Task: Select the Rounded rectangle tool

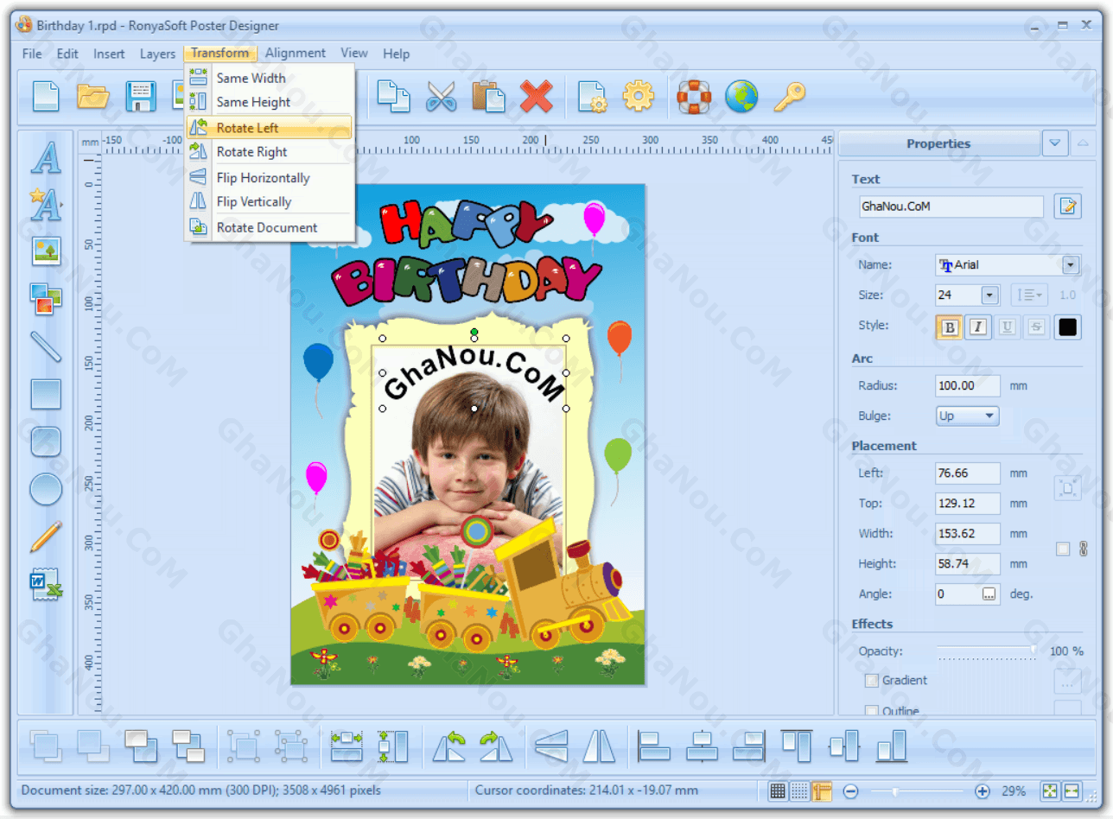Action: (46, 441)
